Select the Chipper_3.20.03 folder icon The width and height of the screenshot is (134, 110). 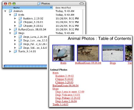click(20, 22)
